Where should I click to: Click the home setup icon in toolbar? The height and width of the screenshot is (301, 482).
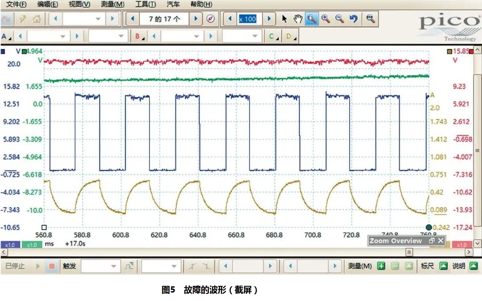pos(37,19)
